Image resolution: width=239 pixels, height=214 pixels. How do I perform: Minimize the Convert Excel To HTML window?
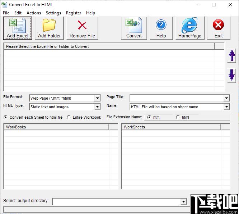(x=198, y=5)
